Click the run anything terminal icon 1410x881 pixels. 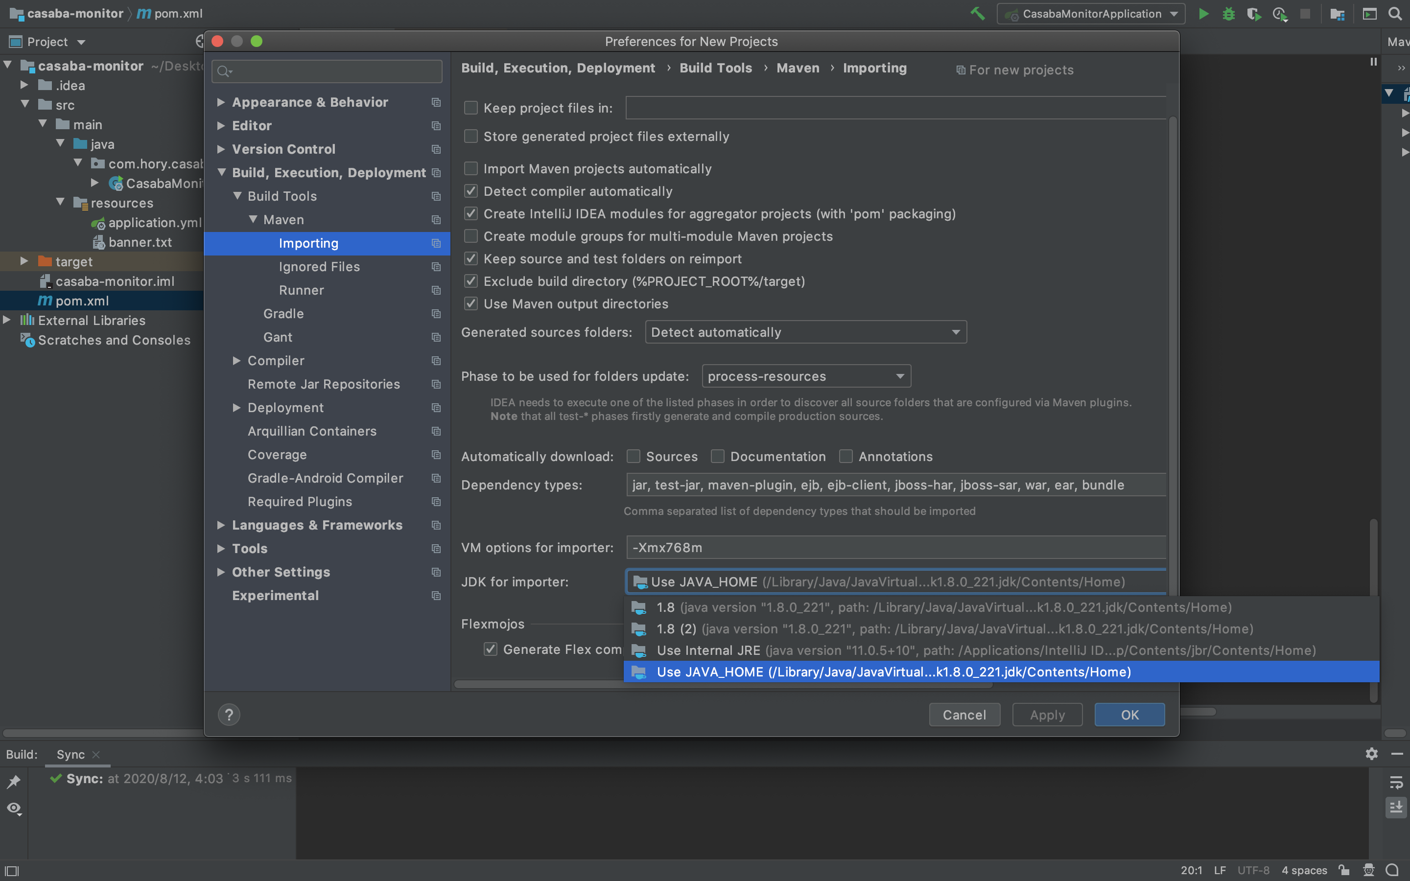[1369, 13]
